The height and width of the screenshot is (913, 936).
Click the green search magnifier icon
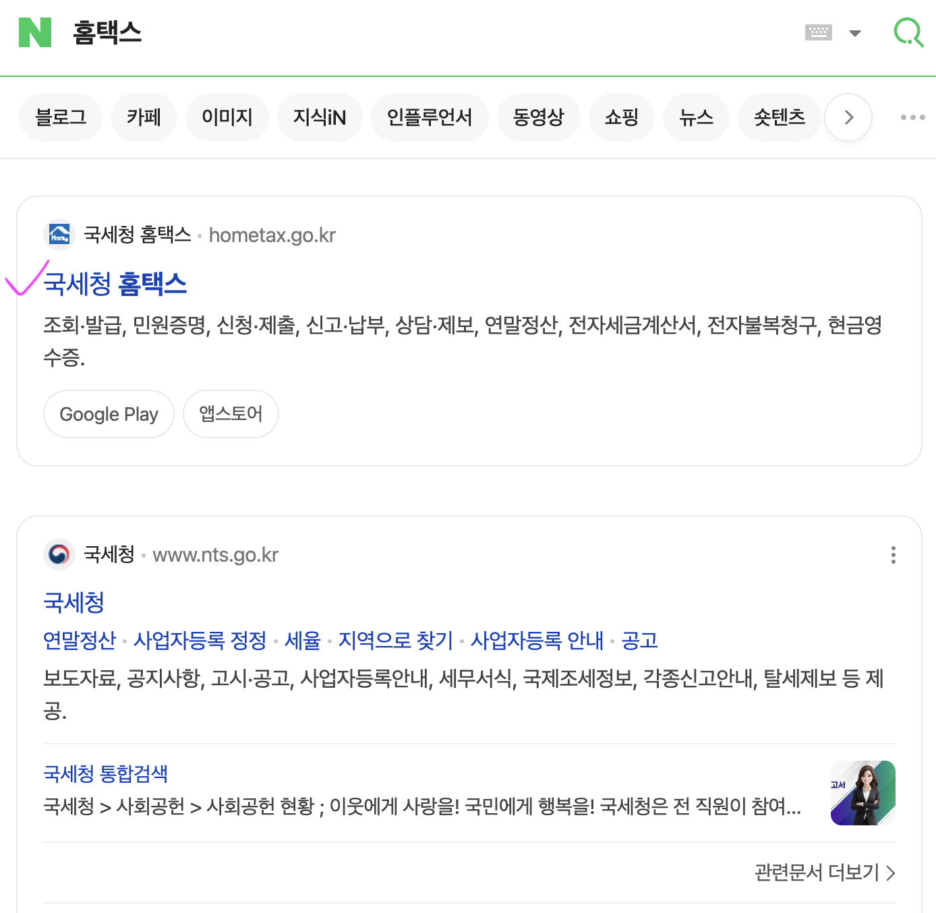908,32
